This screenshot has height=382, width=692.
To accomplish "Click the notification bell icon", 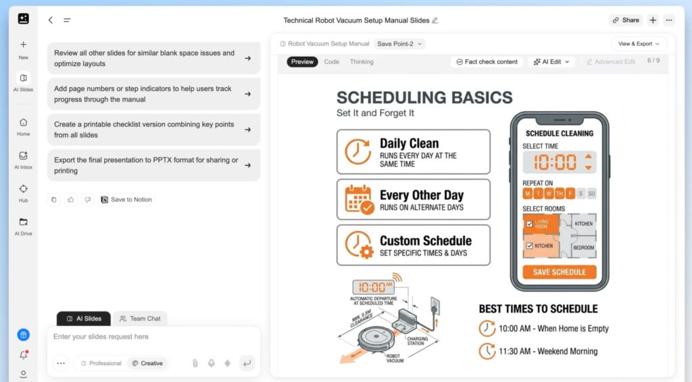I will 23,355.
